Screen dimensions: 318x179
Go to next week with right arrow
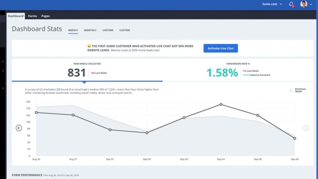pyautogui.click(x=306, y=128)
